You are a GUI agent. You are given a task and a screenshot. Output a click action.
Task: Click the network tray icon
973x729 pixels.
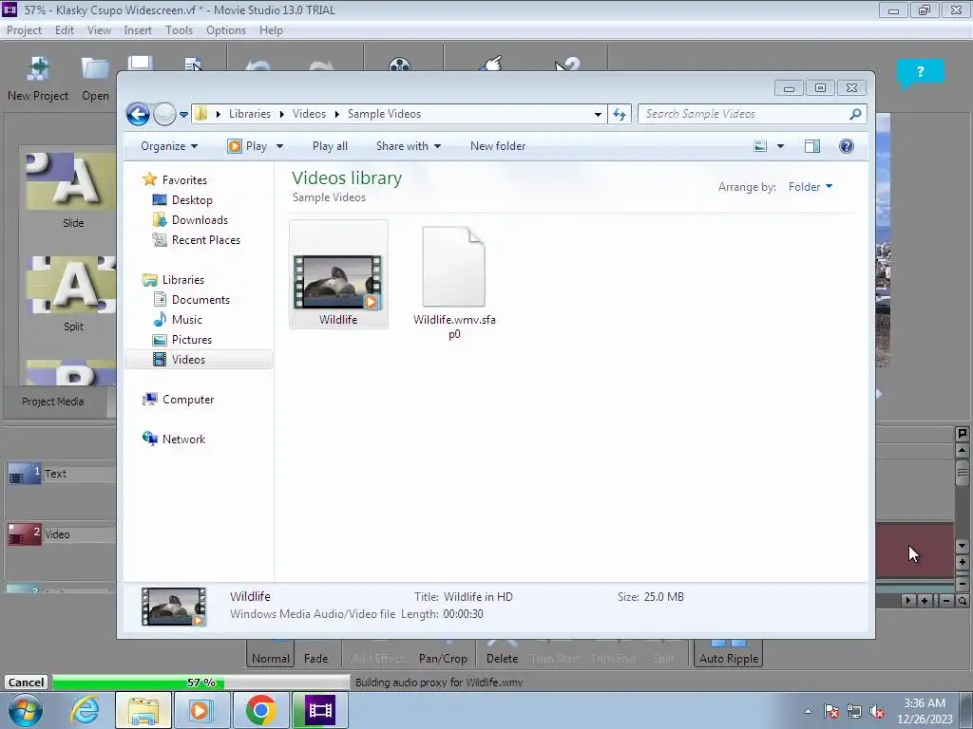click(854, 712)
